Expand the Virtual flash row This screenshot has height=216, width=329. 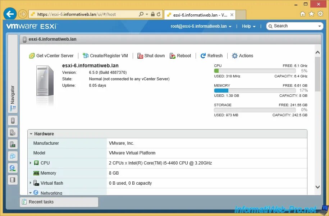point(31,183)
